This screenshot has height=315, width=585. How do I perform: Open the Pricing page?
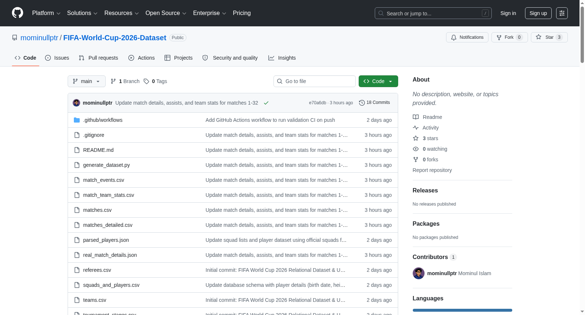(x=242, y=13)
